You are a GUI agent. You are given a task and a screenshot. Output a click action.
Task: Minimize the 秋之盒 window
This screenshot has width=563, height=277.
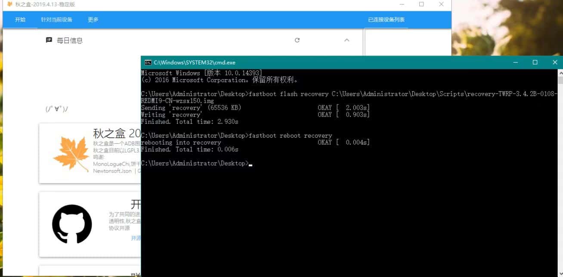click(x=402, y=4)
